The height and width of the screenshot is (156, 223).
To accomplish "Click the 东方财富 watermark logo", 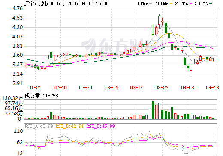I will [121, 46].
